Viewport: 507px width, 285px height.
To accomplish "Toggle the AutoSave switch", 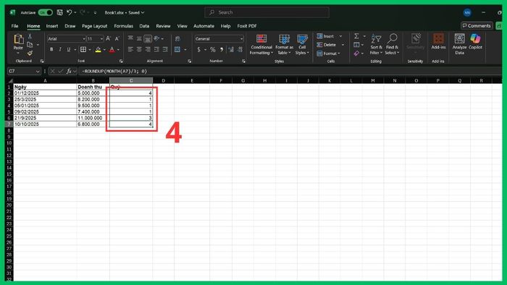I will pyautogui.click(x=45, y=12).
